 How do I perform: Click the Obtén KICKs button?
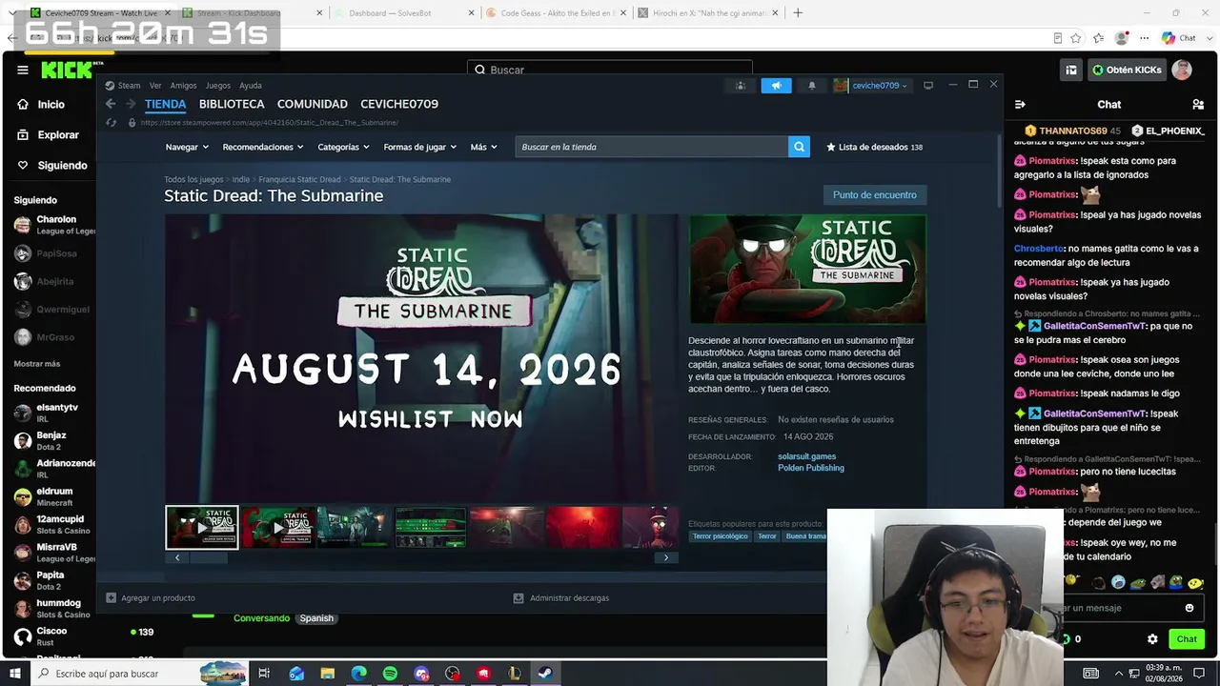click(1128, 70)
